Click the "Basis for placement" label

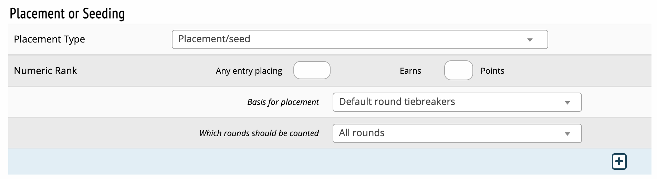tap(283, 102)
